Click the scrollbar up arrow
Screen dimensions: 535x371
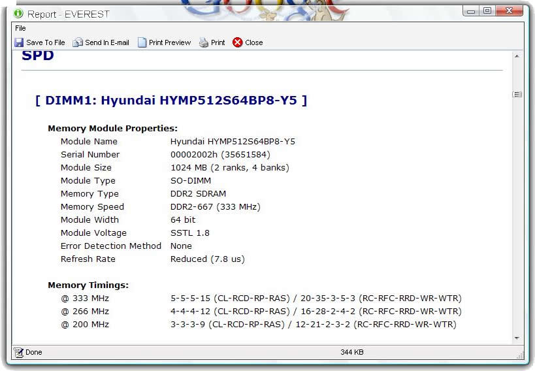tap(517, 56)
